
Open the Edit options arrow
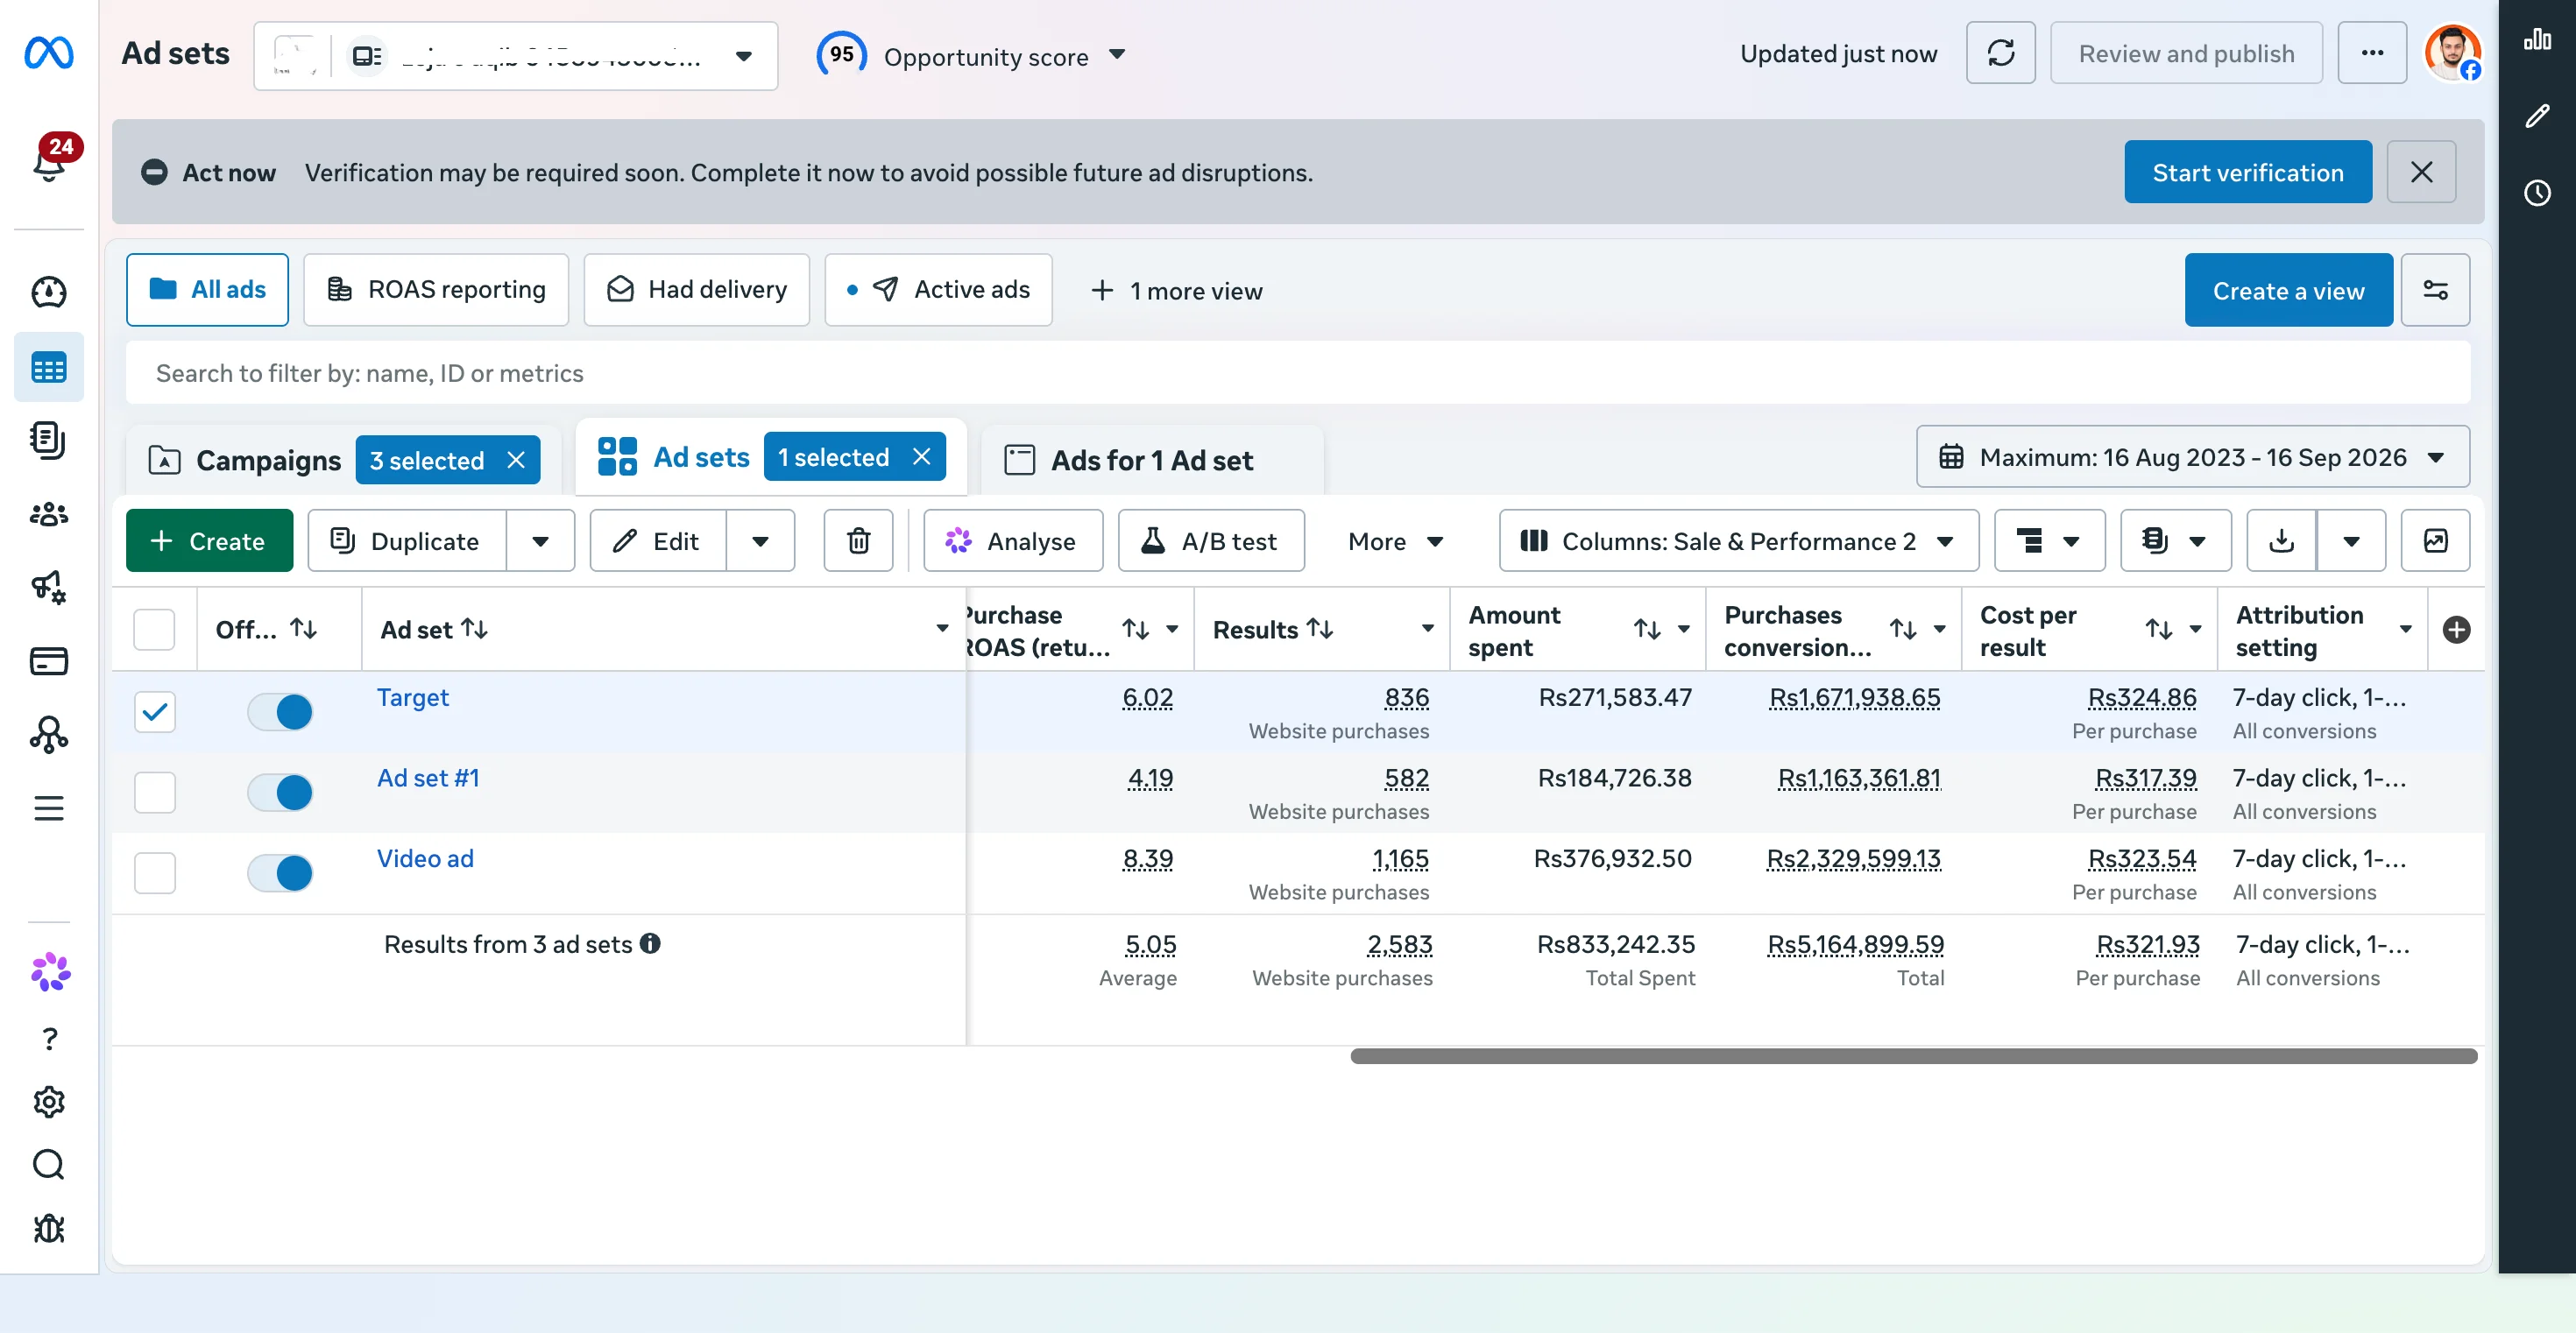click(x=760, y=540)
